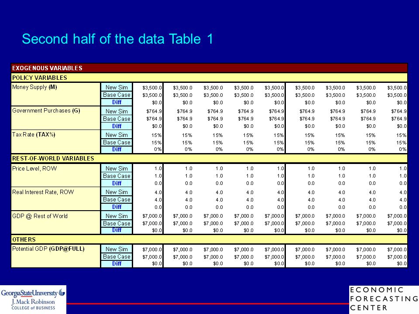This screenshot has height=314, width=419.
Task: Select Base Case cell for Real Interest Rate, ROW
Action: pos(117,199)
